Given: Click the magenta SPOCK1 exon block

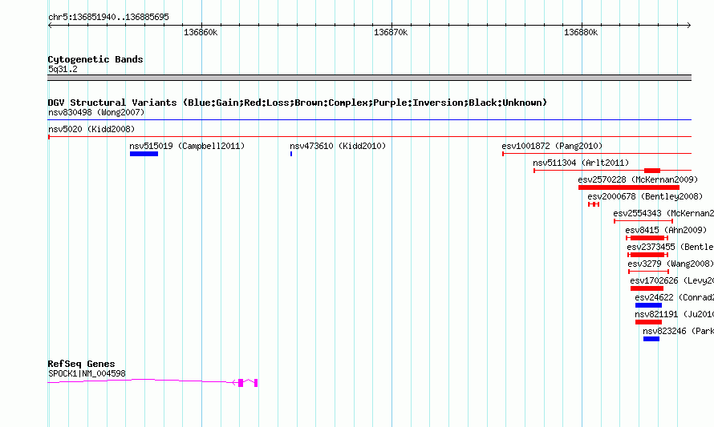Looking at the screenshot, I should tap(241, 383).
